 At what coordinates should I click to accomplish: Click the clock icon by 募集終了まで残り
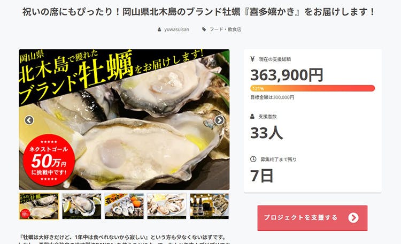click(x=253, y=159)
